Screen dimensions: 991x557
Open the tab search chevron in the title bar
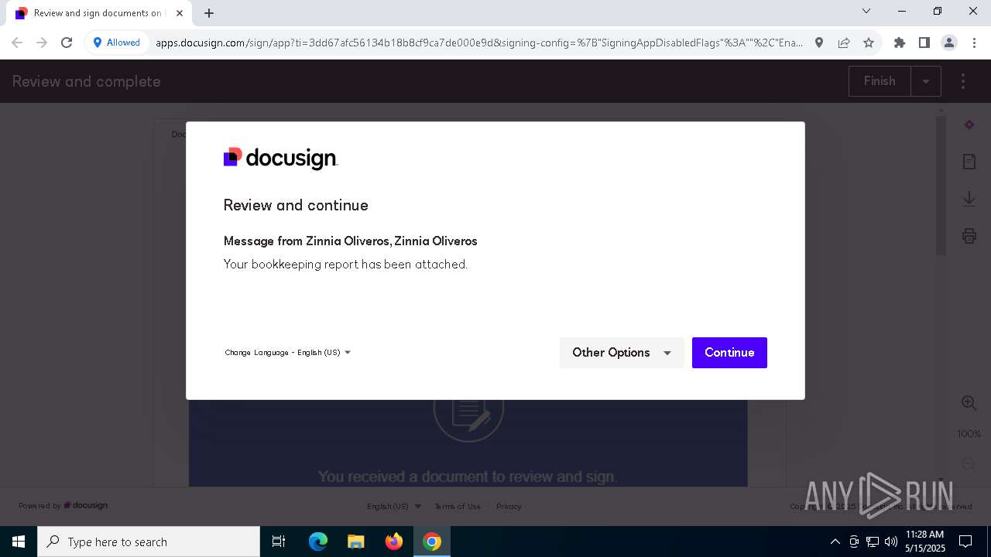tap(866, 12)
